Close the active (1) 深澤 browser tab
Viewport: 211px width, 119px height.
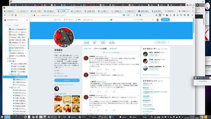(68, 11)
